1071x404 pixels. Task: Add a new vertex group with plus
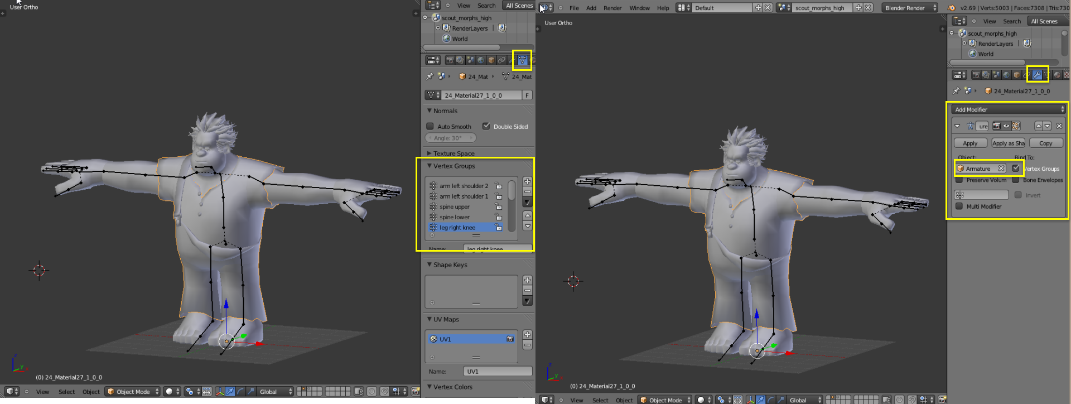[527, 181]
